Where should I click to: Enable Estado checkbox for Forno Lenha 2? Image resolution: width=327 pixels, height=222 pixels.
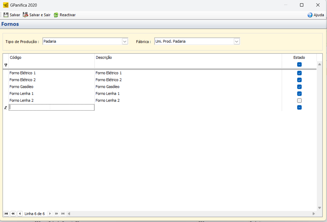(299, 101)
